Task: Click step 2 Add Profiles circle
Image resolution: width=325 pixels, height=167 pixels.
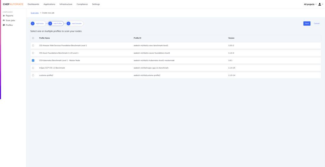Action: 50,24
